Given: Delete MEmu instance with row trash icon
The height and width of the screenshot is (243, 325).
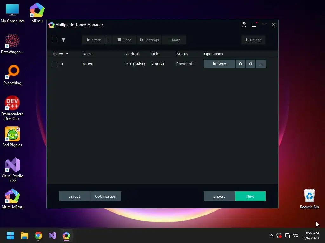Looking at the screenshot, I should [x=241, y=64].
